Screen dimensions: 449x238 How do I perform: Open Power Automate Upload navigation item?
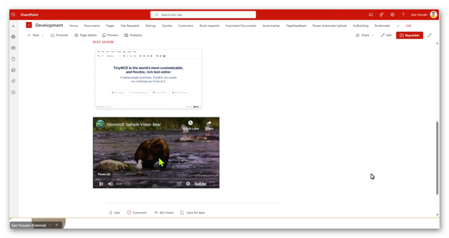point(329,26)
